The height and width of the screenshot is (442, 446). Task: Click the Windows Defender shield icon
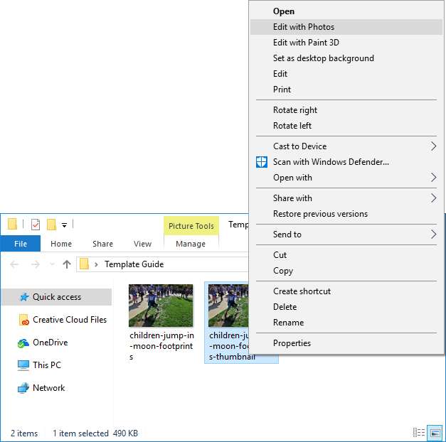(261, 162)
